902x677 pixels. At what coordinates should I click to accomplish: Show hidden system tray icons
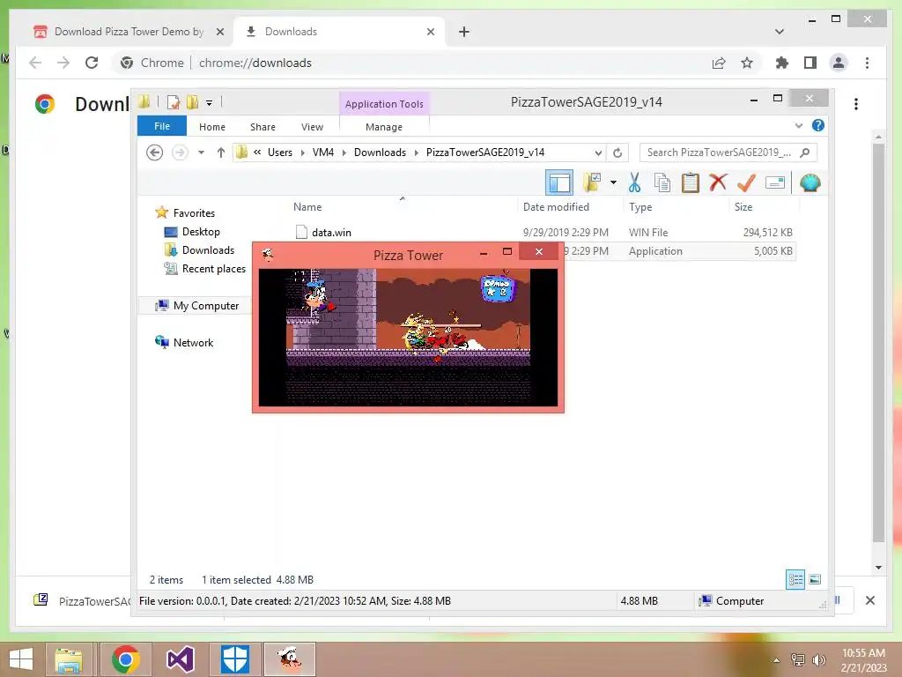click(776, 659)
